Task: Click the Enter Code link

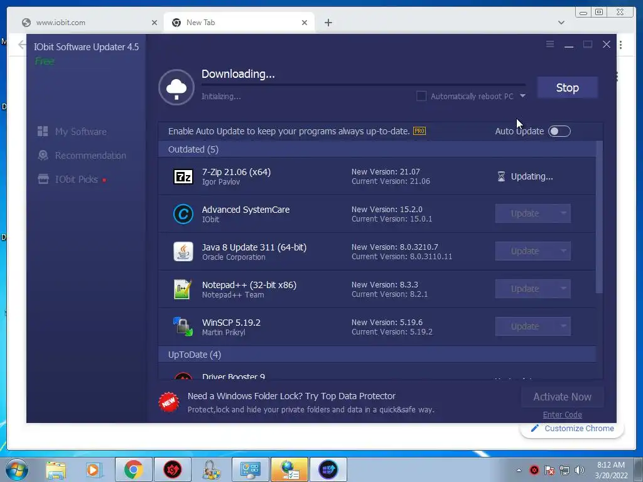Action: (x=562, y=414)
